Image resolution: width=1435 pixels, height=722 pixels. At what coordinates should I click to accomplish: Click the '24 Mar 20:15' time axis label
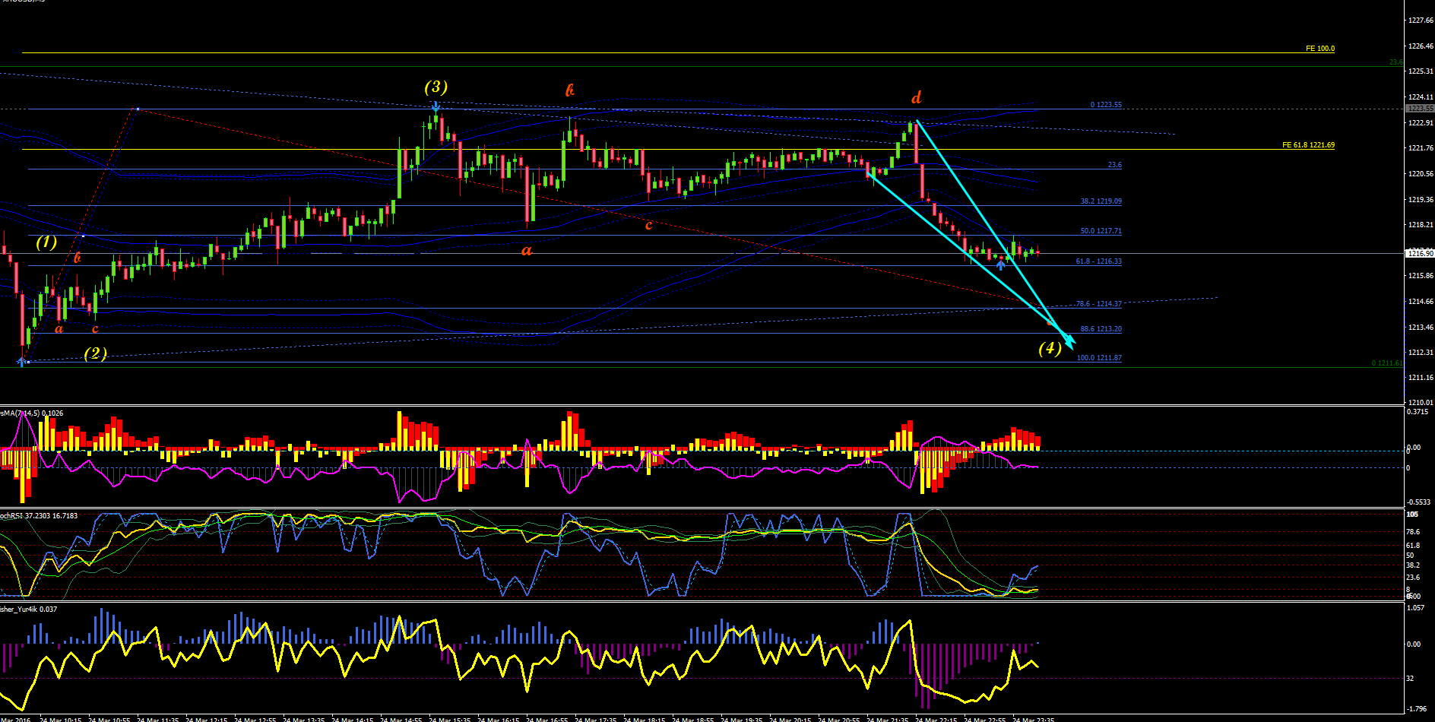coord(790,719)
